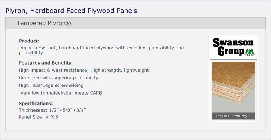Click the TEMPERED PLYRON® image caption bar
Viewport: 271px width, 140px height.
click(234, 116)
